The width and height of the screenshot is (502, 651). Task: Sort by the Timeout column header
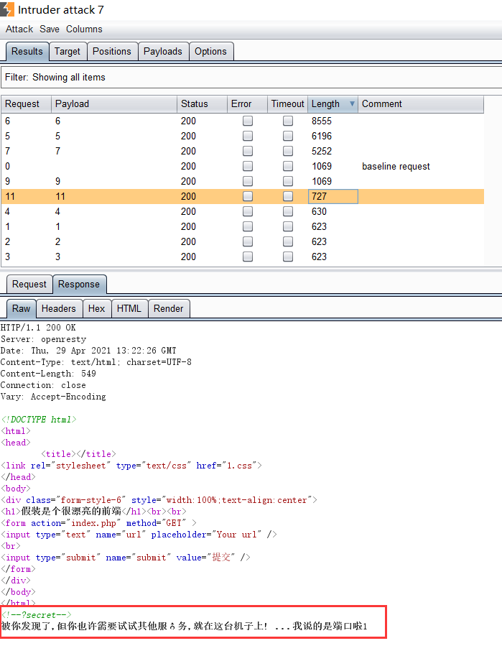(287, 103)
